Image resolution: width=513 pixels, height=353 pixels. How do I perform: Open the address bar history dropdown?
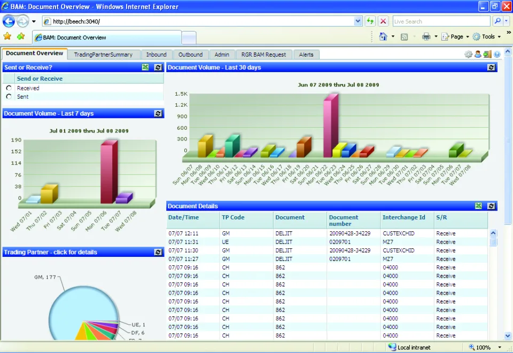[x=358, y=21]
